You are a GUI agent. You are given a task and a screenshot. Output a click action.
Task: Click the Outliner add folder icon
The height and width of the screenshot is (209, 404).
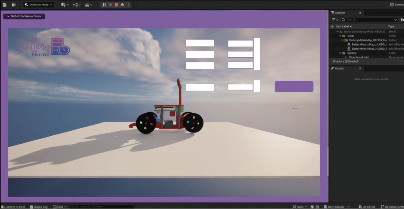(402, 19)
